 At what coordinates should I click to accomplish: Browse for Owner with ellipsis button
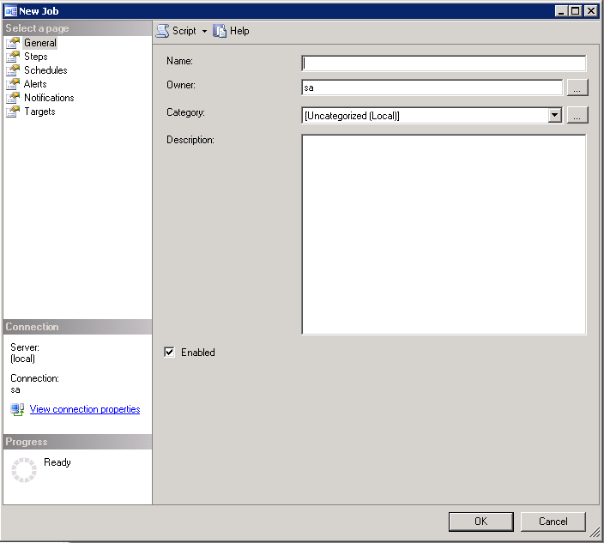[577, 87]
